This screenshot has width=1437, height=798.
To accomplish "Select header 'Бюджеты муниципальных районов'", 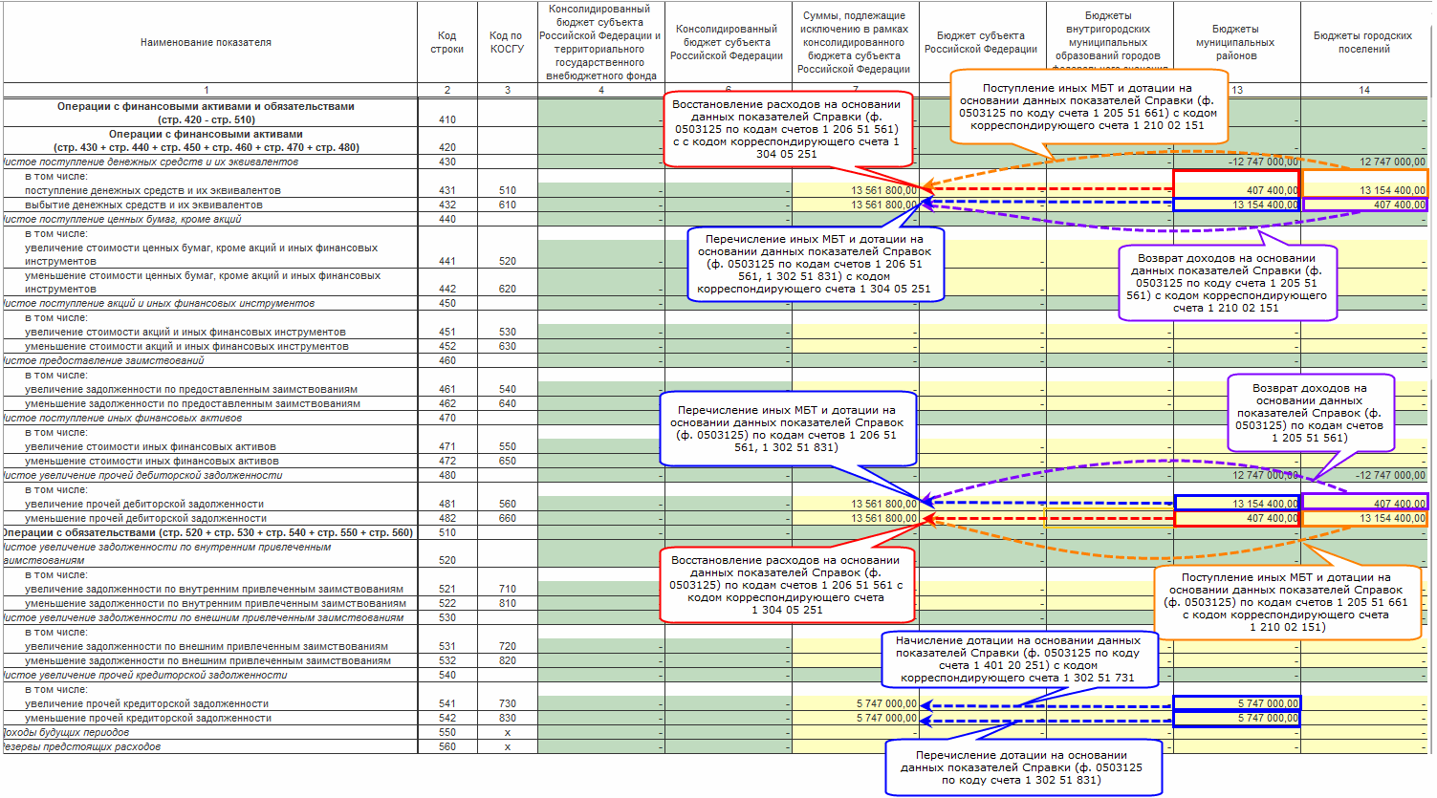I will [x=1236, y=42].
